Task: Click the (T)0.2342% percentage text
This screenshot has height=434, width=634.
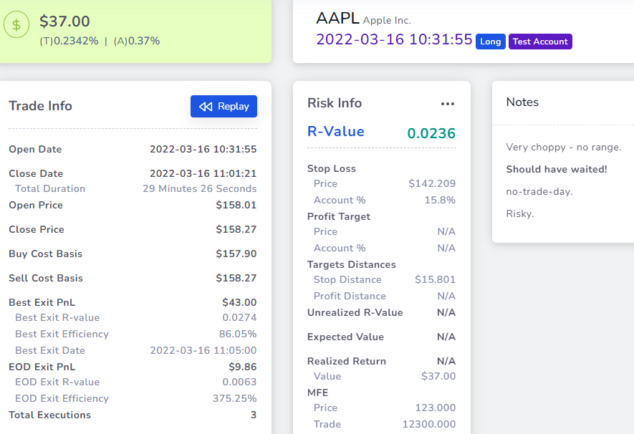Action: point(69,41)
